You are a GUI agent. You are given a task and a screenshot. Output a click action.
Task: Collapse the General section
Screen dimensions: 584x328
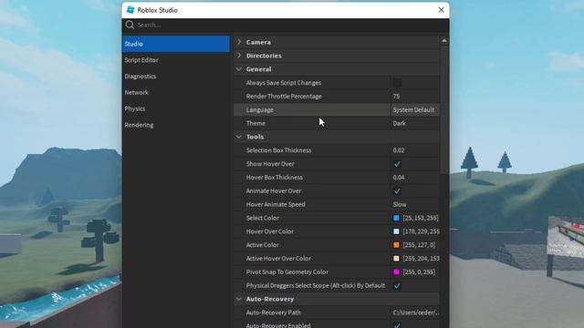point(239,69)
